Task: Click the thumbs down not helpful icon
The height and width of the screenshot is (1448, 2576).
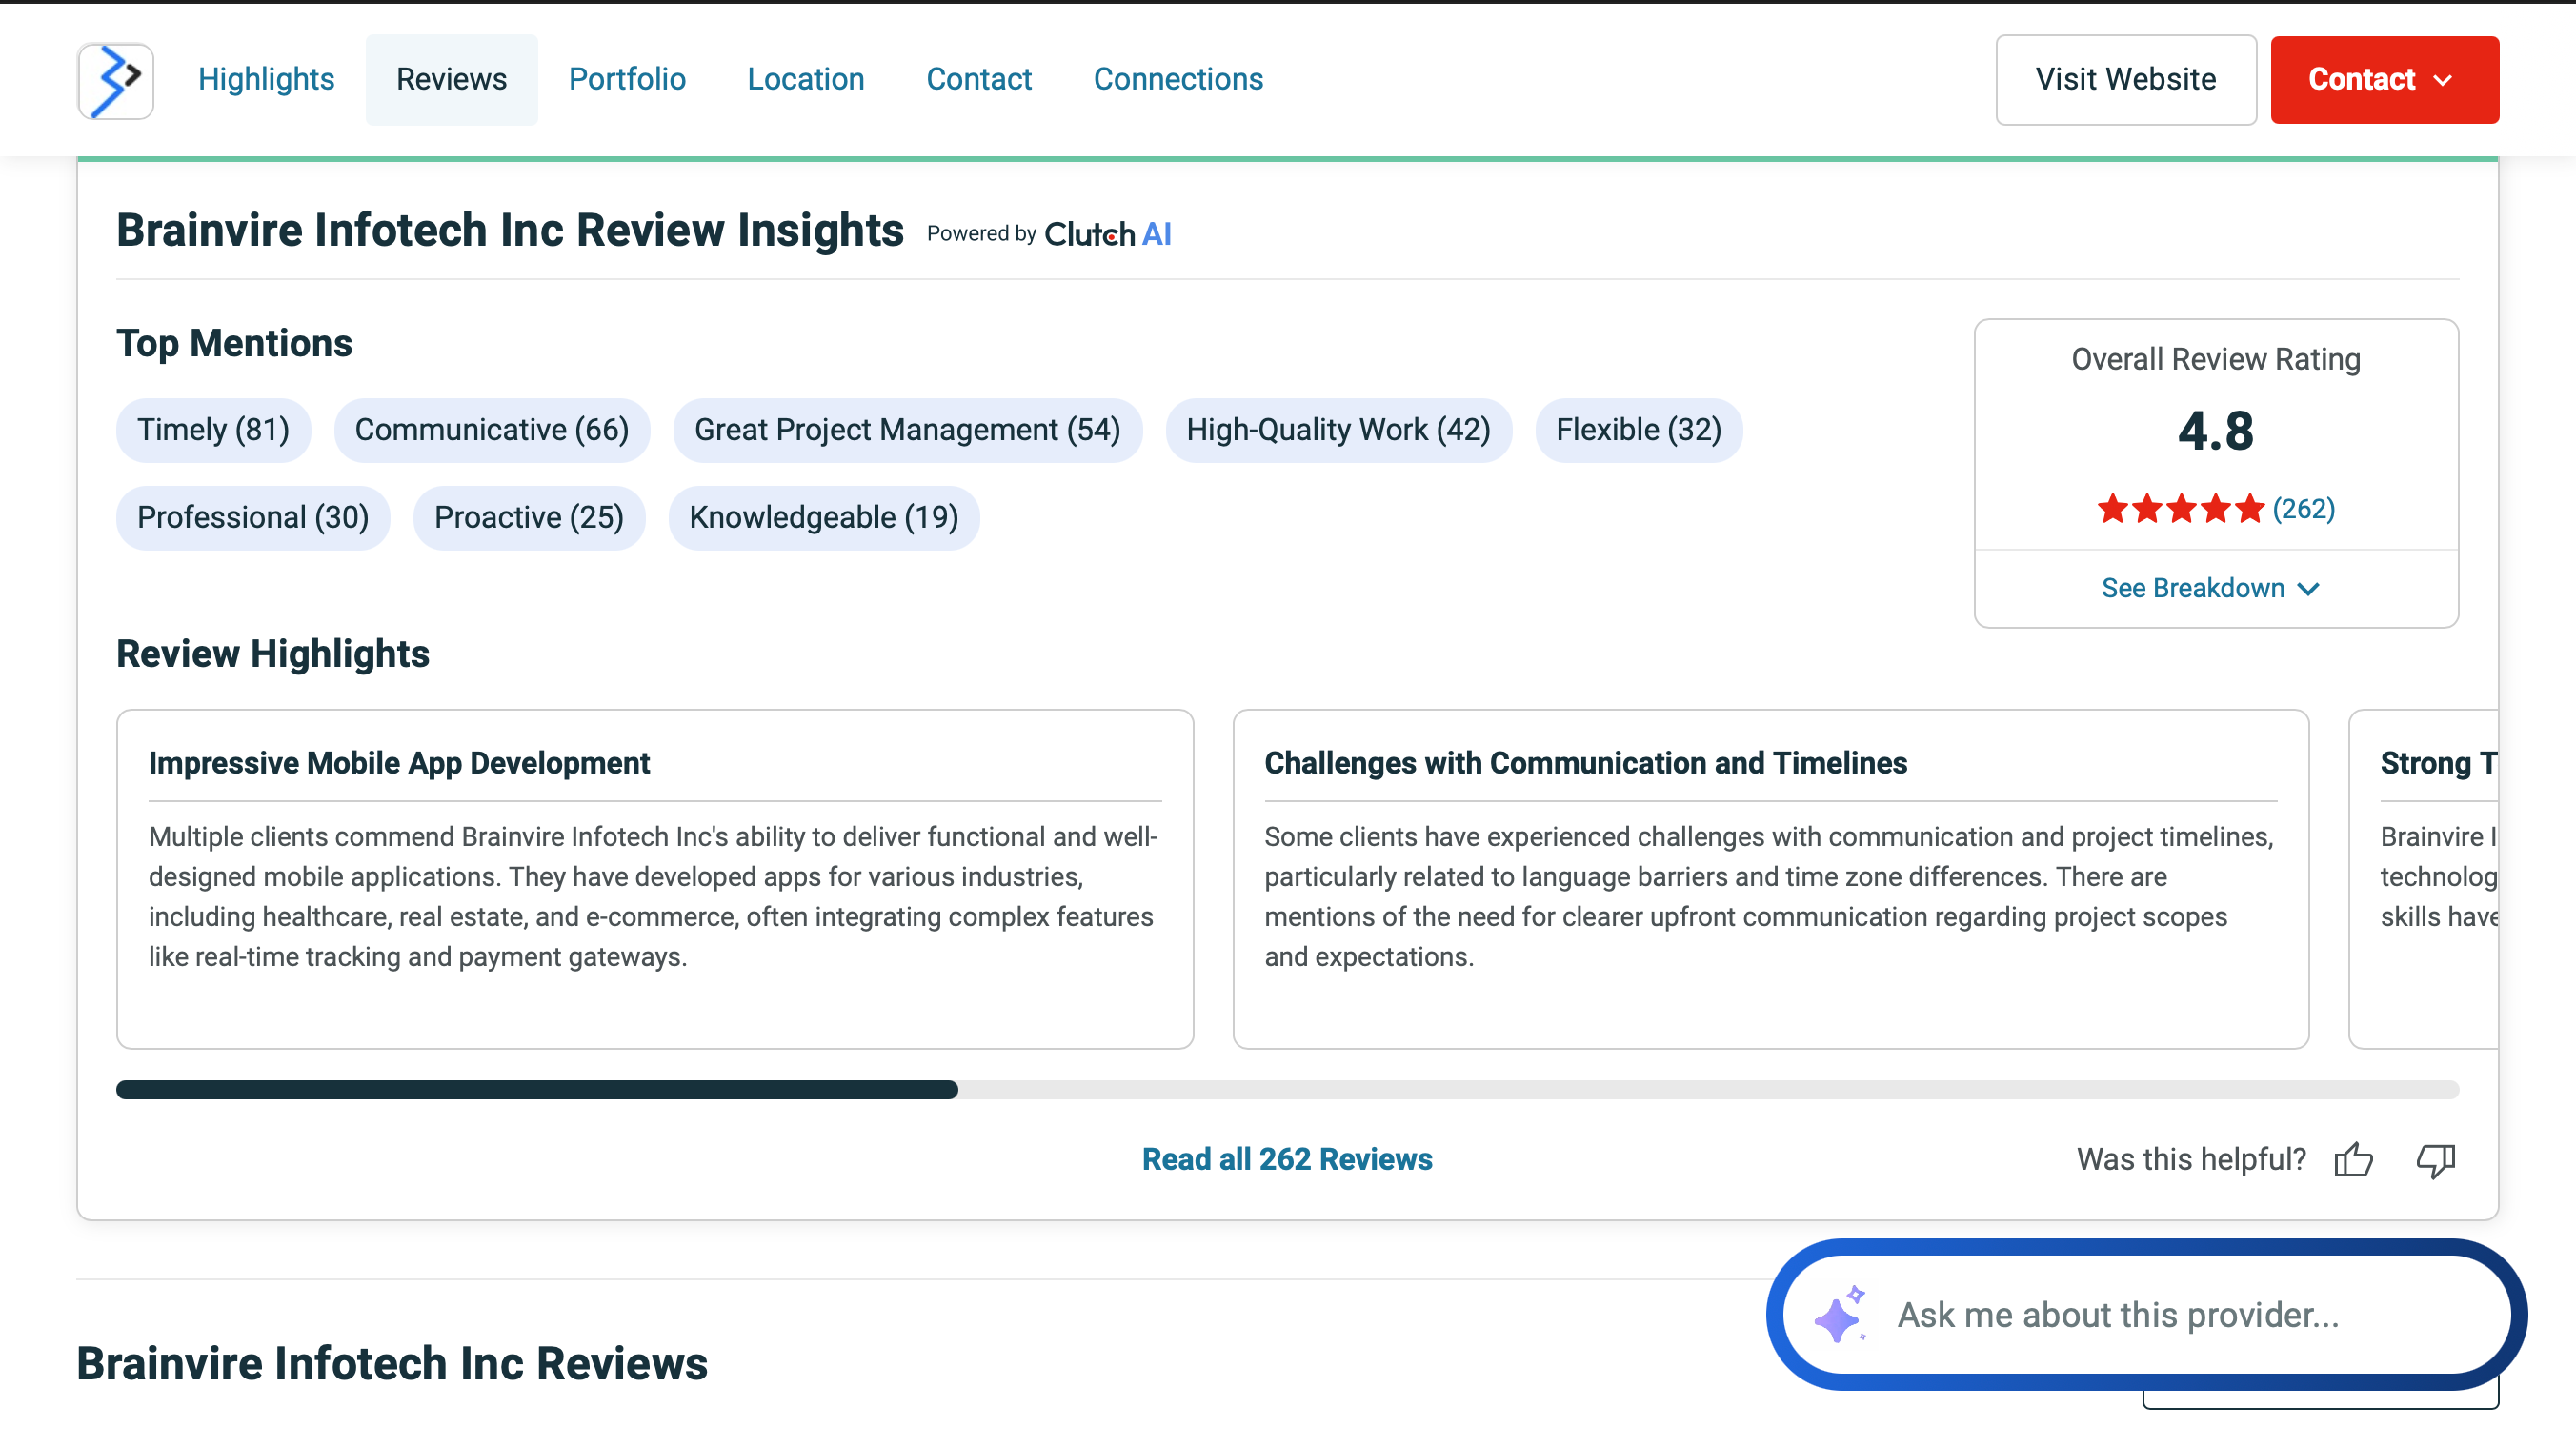Action: click(x=2436, y=1160)
